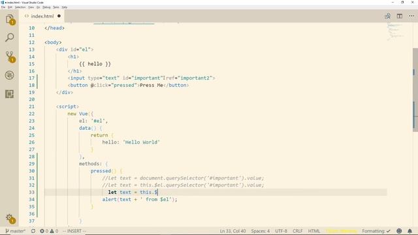Change file encoding via UTF-8
The height and width of the screenshot is (235, 418).
click(281, 231)
